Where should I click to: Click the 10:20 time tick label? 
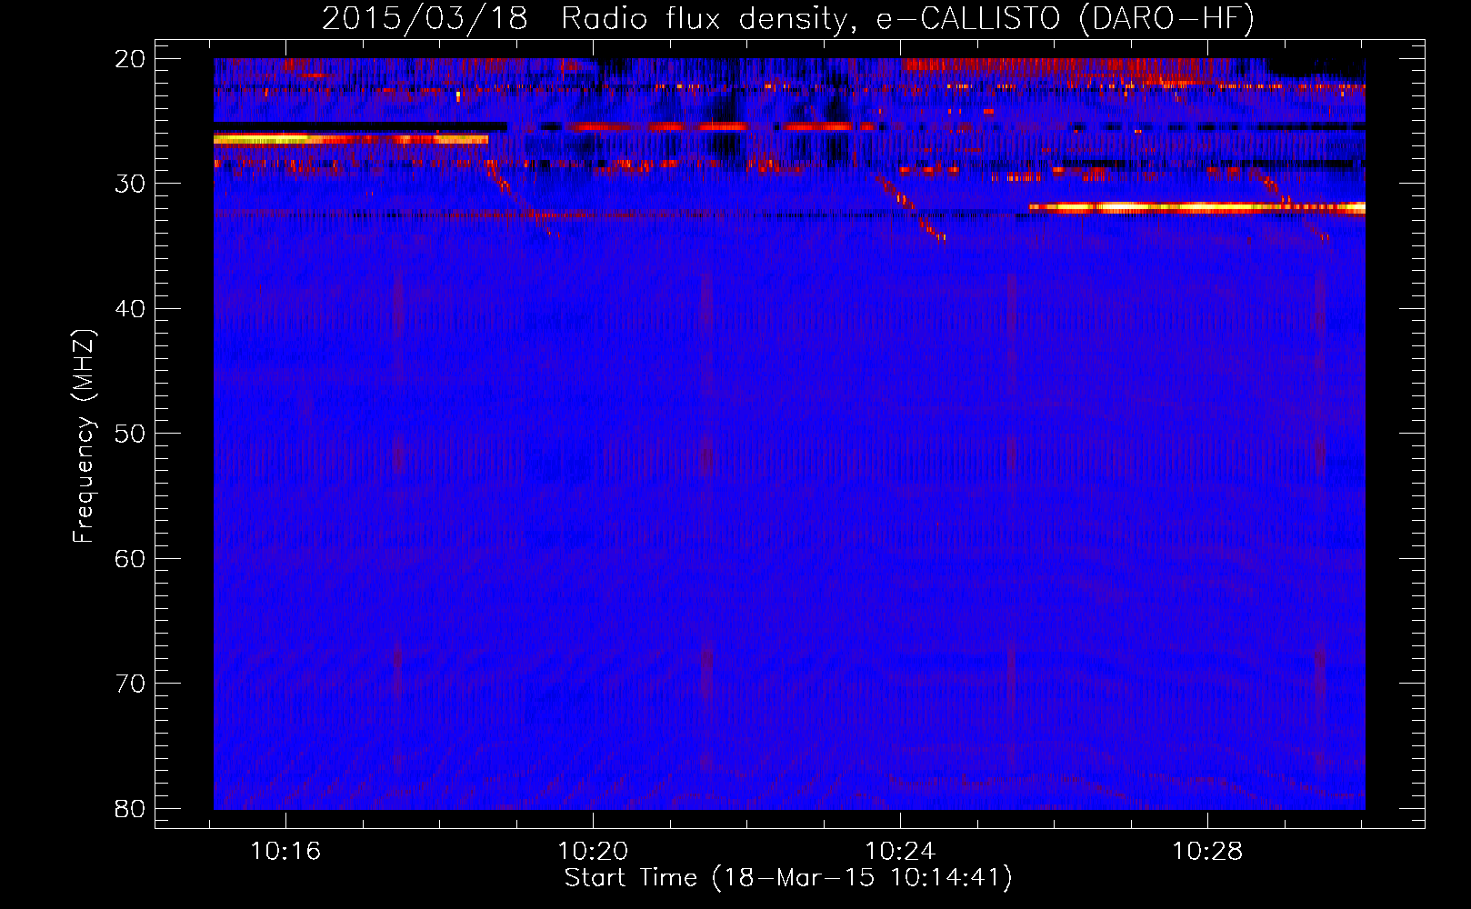coord(593,852)
